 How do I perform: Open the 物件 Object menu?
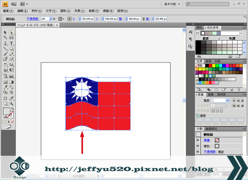click(37, 11)
